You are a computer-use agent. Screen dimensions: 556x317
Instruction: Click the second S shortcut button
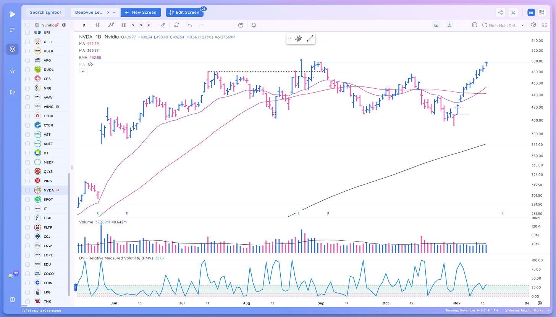click(141, 25)
